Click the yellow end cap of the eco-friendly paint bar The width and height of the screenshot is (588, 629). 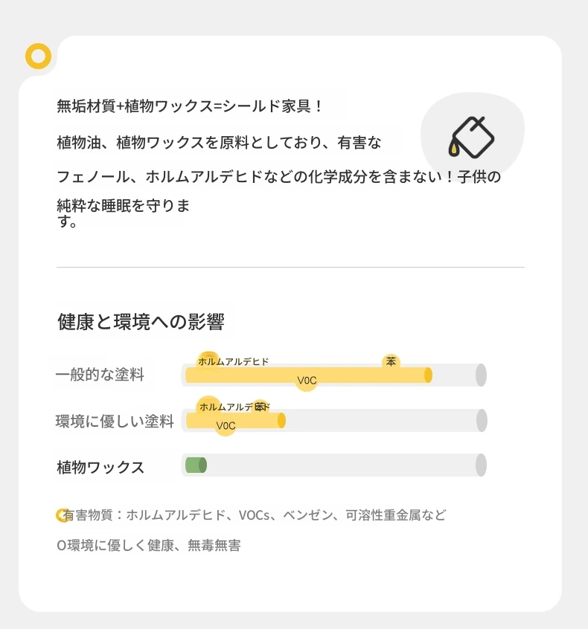(x=281, y=420)
